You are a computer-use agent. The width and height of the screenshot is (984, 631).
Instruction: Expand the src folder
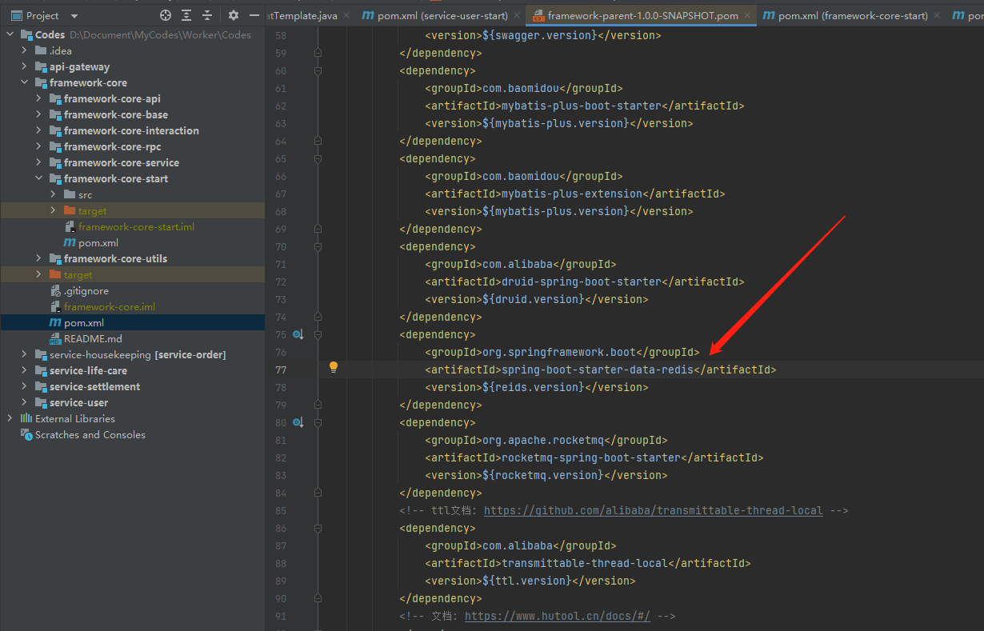[x=54, y=194]
